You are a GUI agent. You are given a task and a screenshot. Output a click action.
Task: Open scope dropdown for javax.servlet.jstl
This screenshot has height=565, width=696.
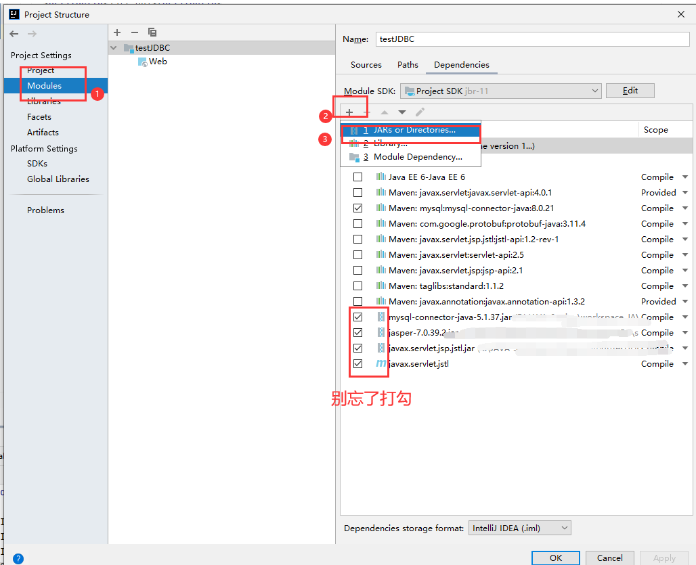coord(685,363)
